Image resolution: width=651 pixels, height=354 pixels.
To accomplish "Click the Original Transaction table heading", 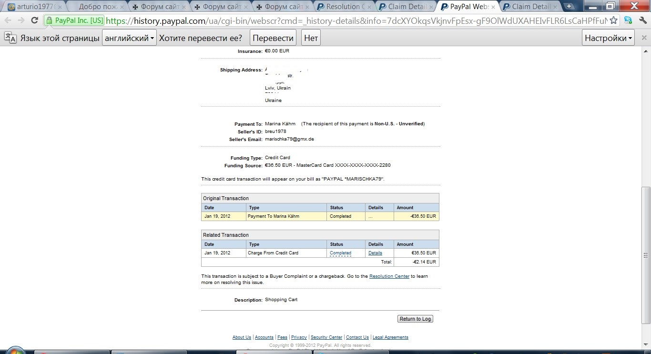I will pyautogui.click(x=320, y=198).
